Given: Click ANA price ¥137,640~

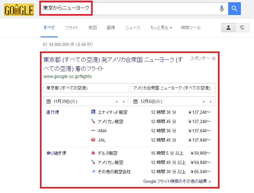Looking at the screenshot, I should [200, 131].
